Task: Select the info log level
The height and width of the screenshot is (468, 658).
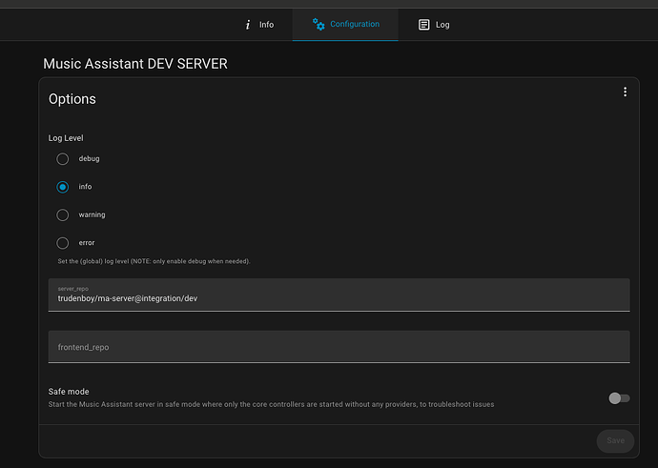Action: click(x=63, y=187)
